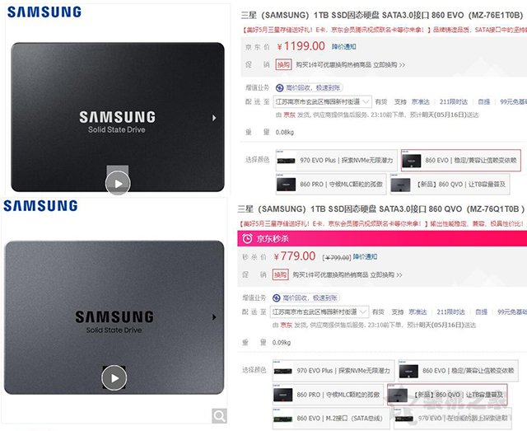The image size is (527, 431).
Task: Select 860 EVO M.2接口 option in lower listing
Action: click(331, 419)
